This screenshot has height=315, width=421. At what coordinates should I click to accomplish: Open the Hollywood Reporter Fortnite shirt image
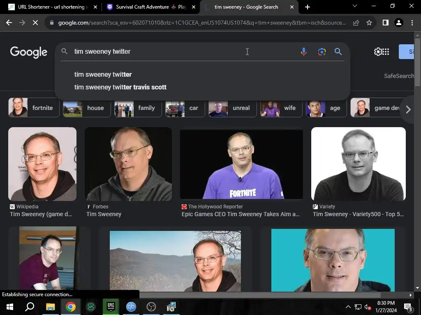point(241,164)
